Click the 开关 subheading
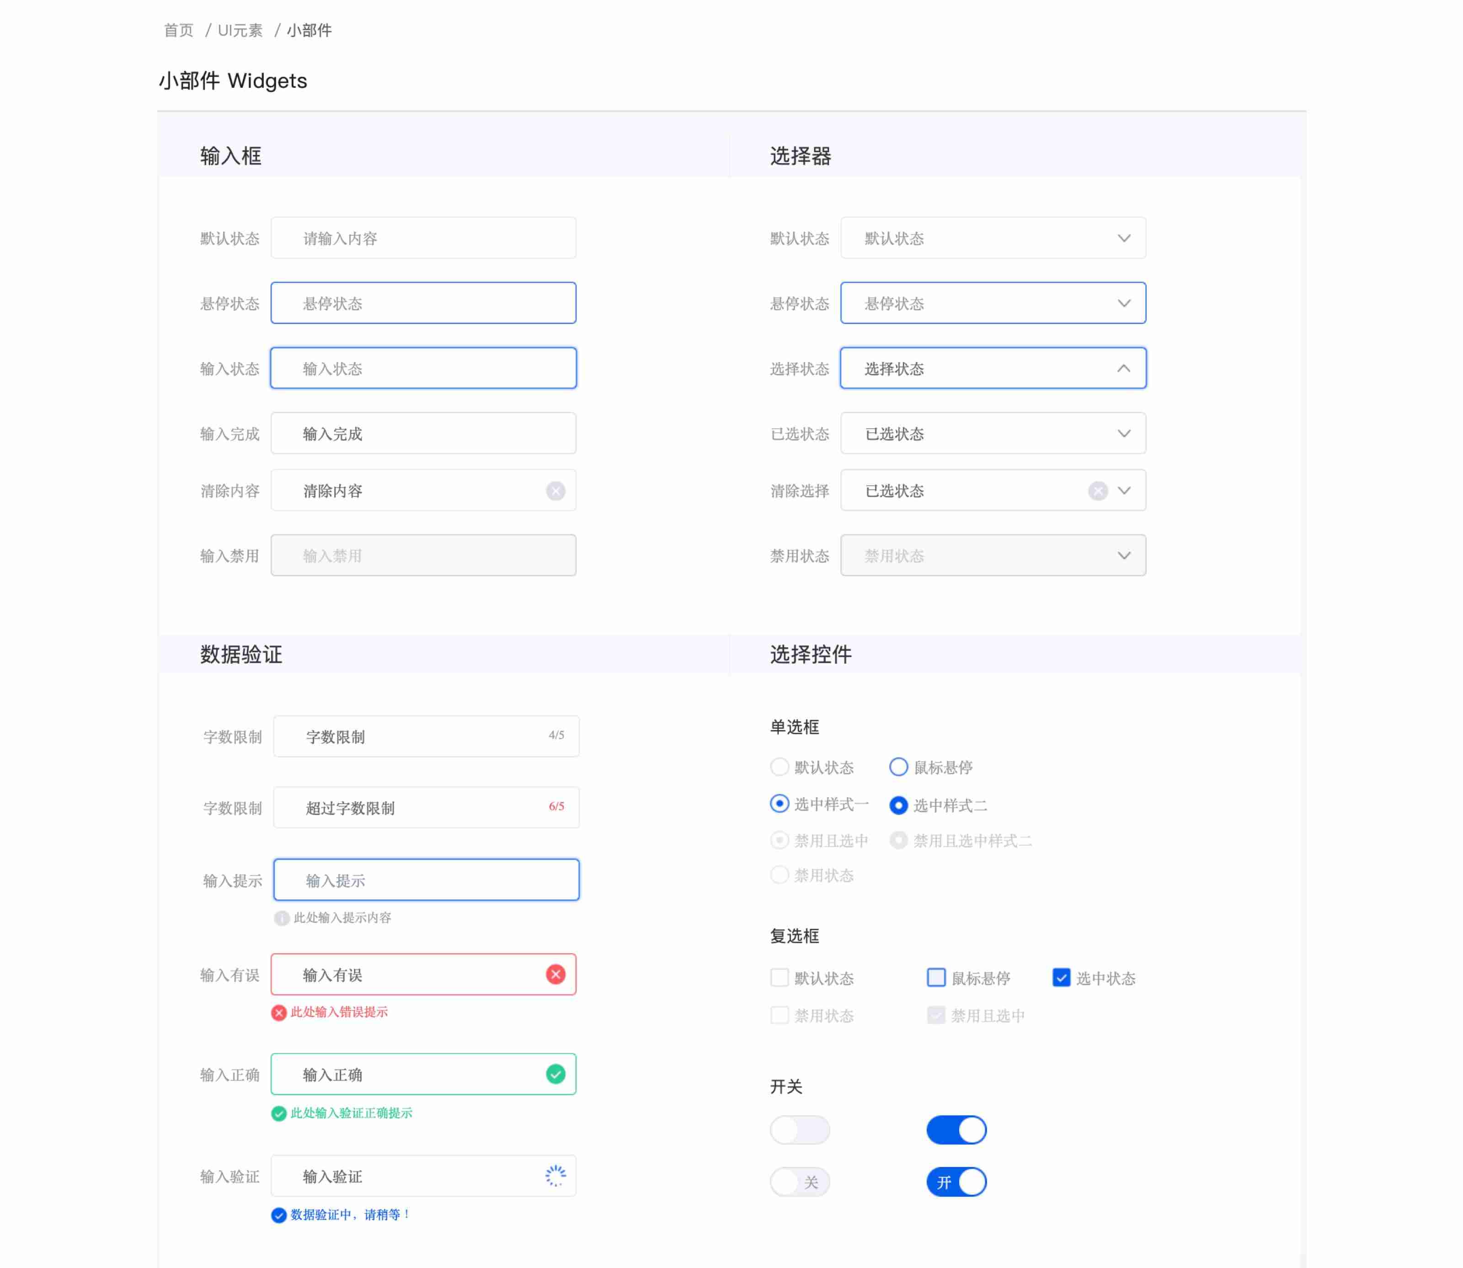Screen dimensions: 1463x1268 [x=785, y=1086]
